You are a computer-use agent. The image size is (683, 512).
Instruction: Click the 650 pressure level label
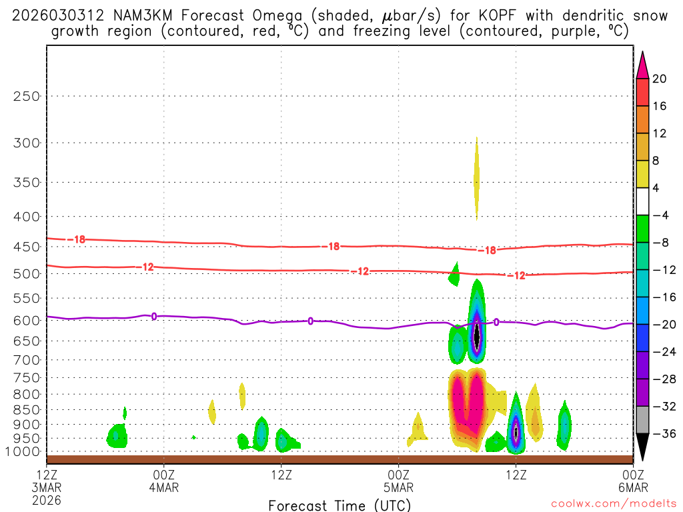pyautogui.click(x=27, y=341)
